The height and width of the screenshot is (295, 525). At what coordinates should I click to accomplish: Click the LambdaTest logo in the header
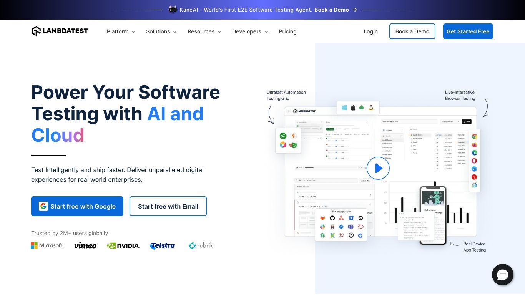(x=60, y=31)
